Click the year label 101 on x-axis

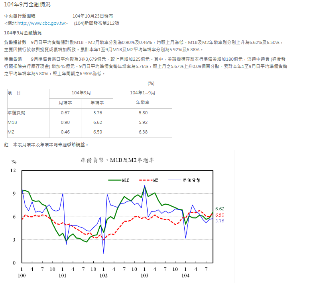(63, 276)
